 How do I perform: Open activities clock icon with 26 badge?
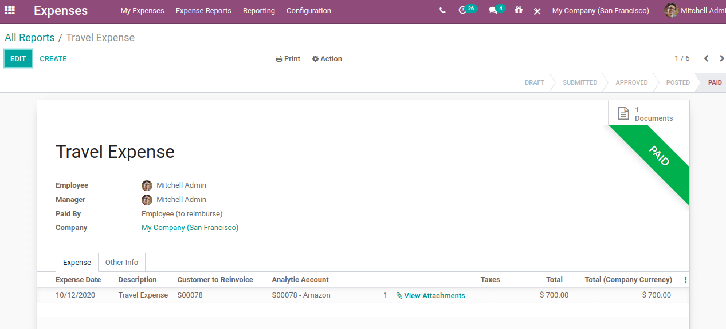(x=467, y=10)
